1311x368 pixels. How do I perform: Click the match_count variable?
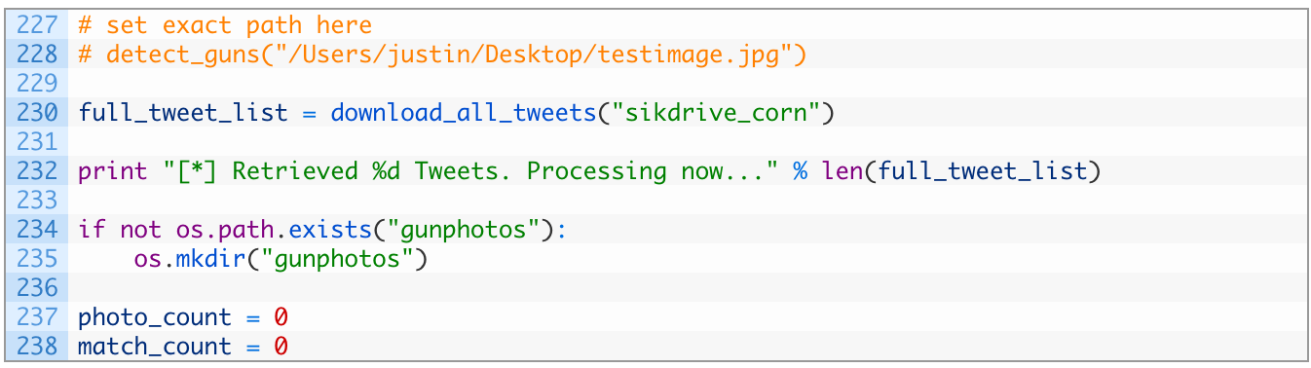pyautogui.click(x=155, y=347)
